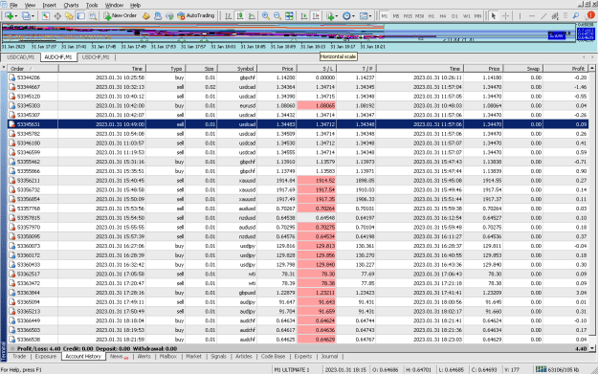Switch chart timeframe to M1
Image resolution: width=598 pixels, height=374 pixels.
385,16
